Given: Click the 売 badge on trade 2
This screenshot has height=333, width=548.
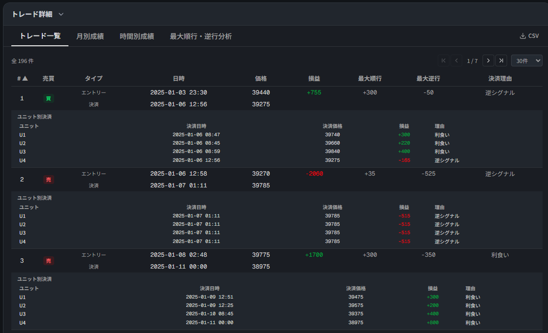Looking at the screenshot, I should coord(48,180).
